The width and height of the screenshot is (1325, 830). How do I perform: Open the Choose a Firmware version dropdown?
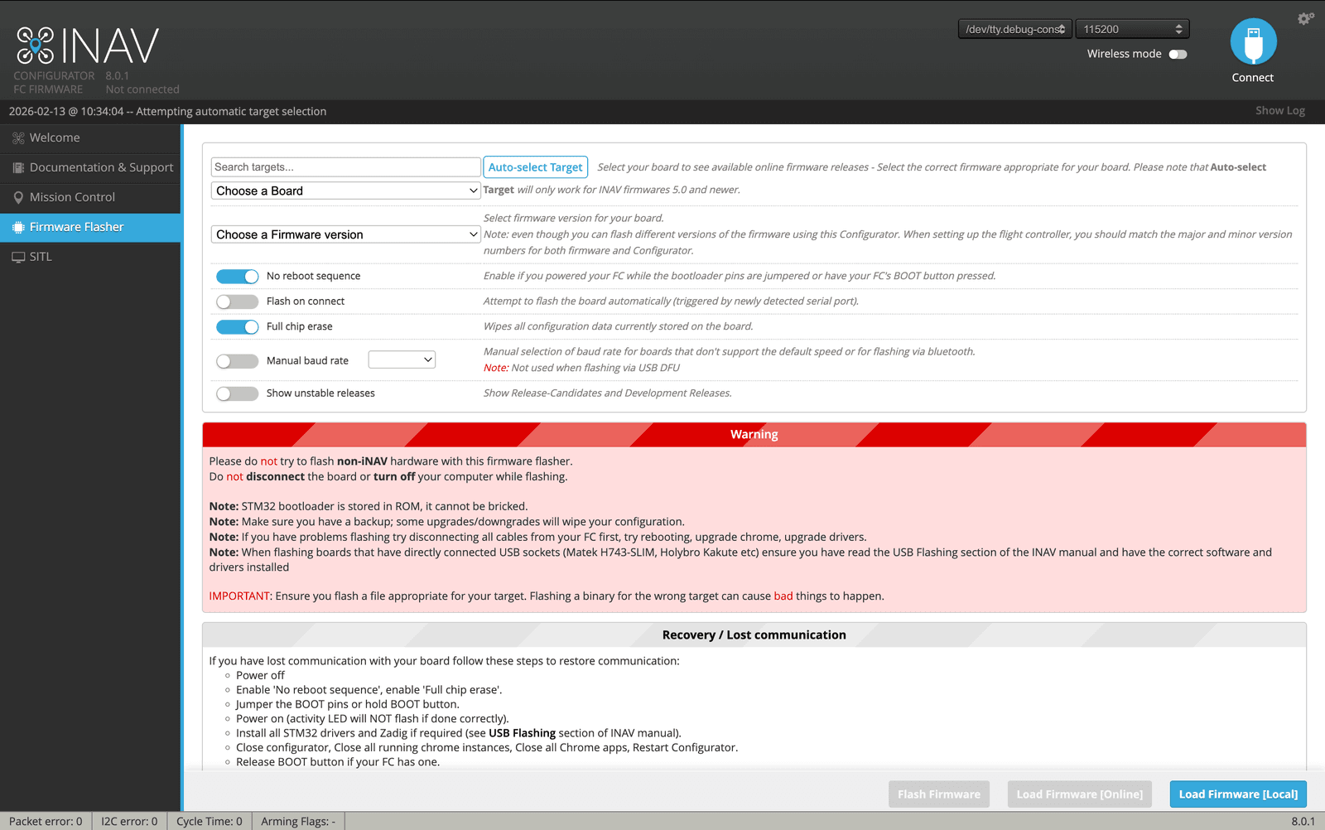346,234
